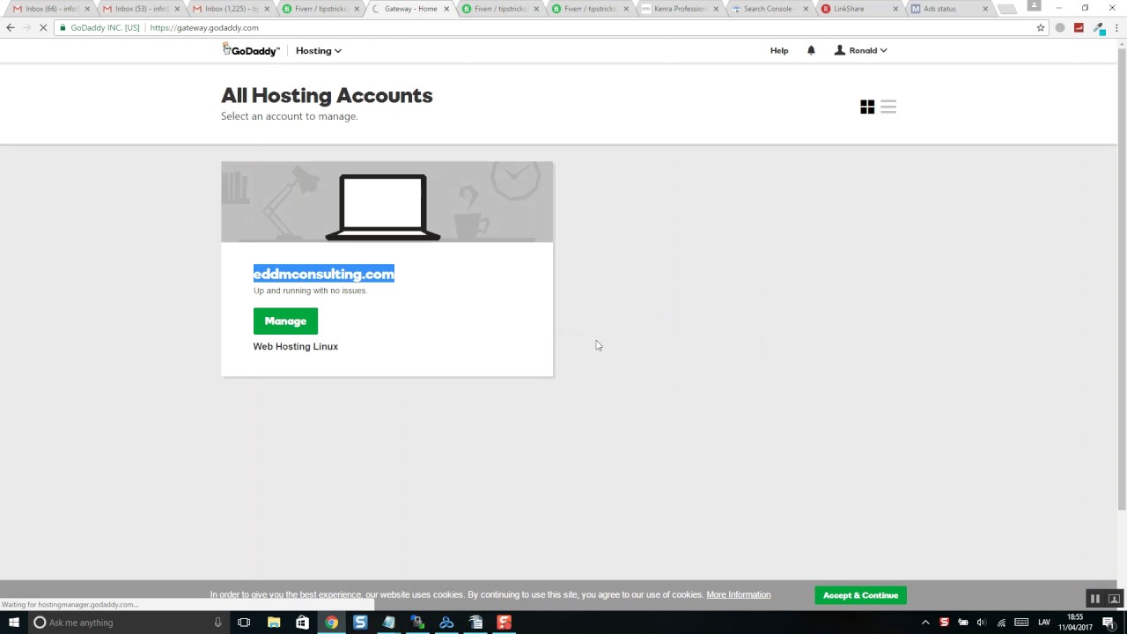Open the Help link in header
The image size is (1127, 634).
pos(779,50)
